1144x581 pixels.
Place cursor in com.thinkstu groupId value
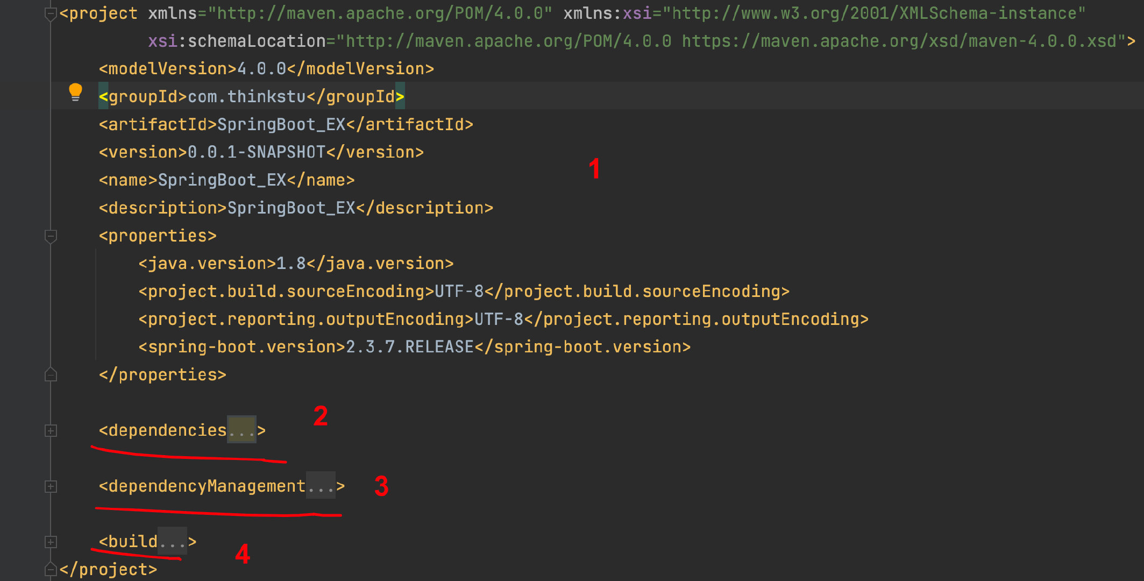point(247,97)
